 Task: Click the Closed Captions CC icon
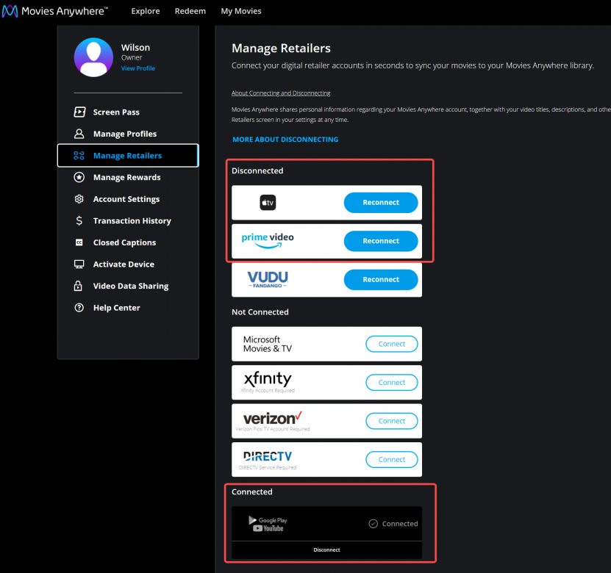(x=79, y=242)
